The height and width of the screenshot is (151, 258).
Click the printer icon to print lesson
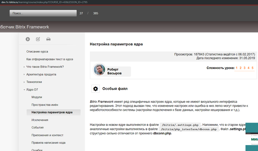48,39
